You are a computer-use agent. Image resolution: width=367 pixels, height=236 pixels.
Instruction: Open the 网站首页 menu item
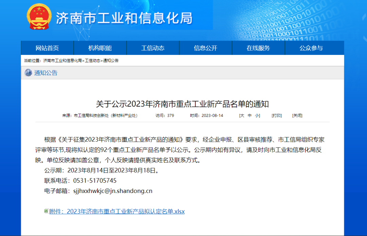[x=47, y=48]
